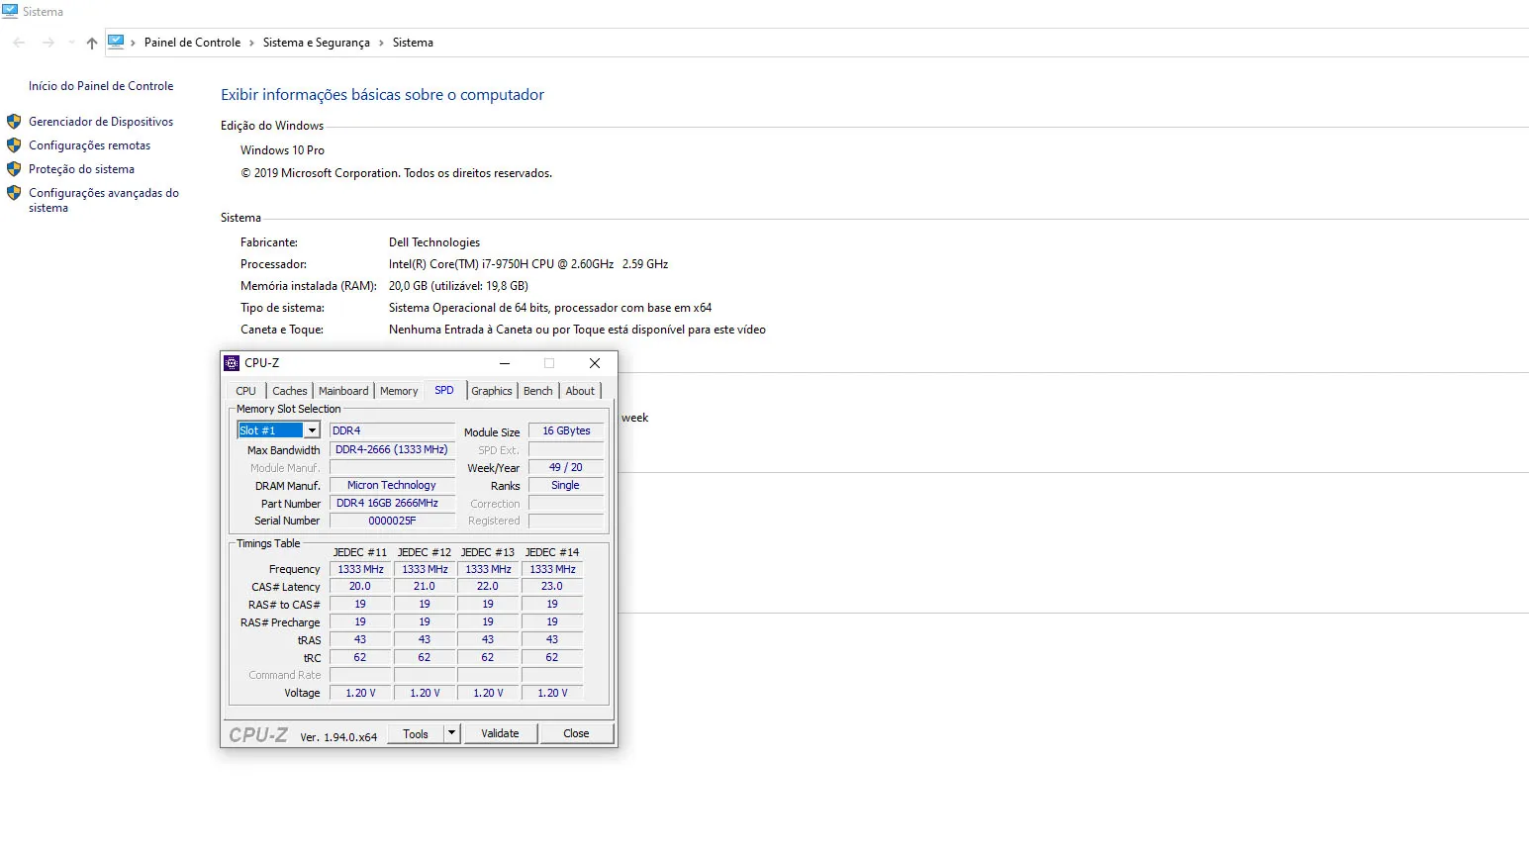The width and height of the screenshot is (1529, 858).
Task: Open the Slot #1 memory slot dropdown
Action: (312, 430)
